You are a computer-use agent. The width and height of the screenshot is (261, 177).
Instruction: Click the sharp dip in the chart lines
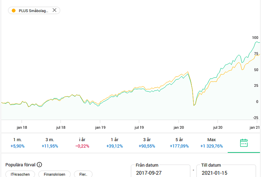[194, 105]
